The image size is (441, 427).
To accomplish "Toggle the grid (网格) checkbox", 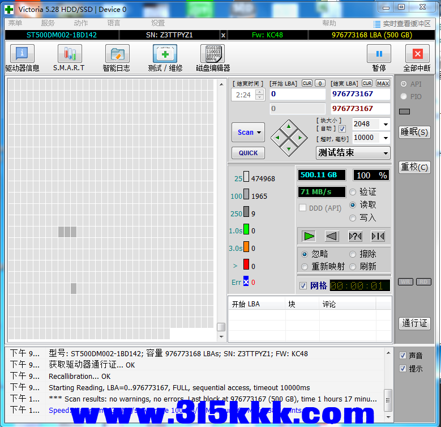I will coord(303,286).
